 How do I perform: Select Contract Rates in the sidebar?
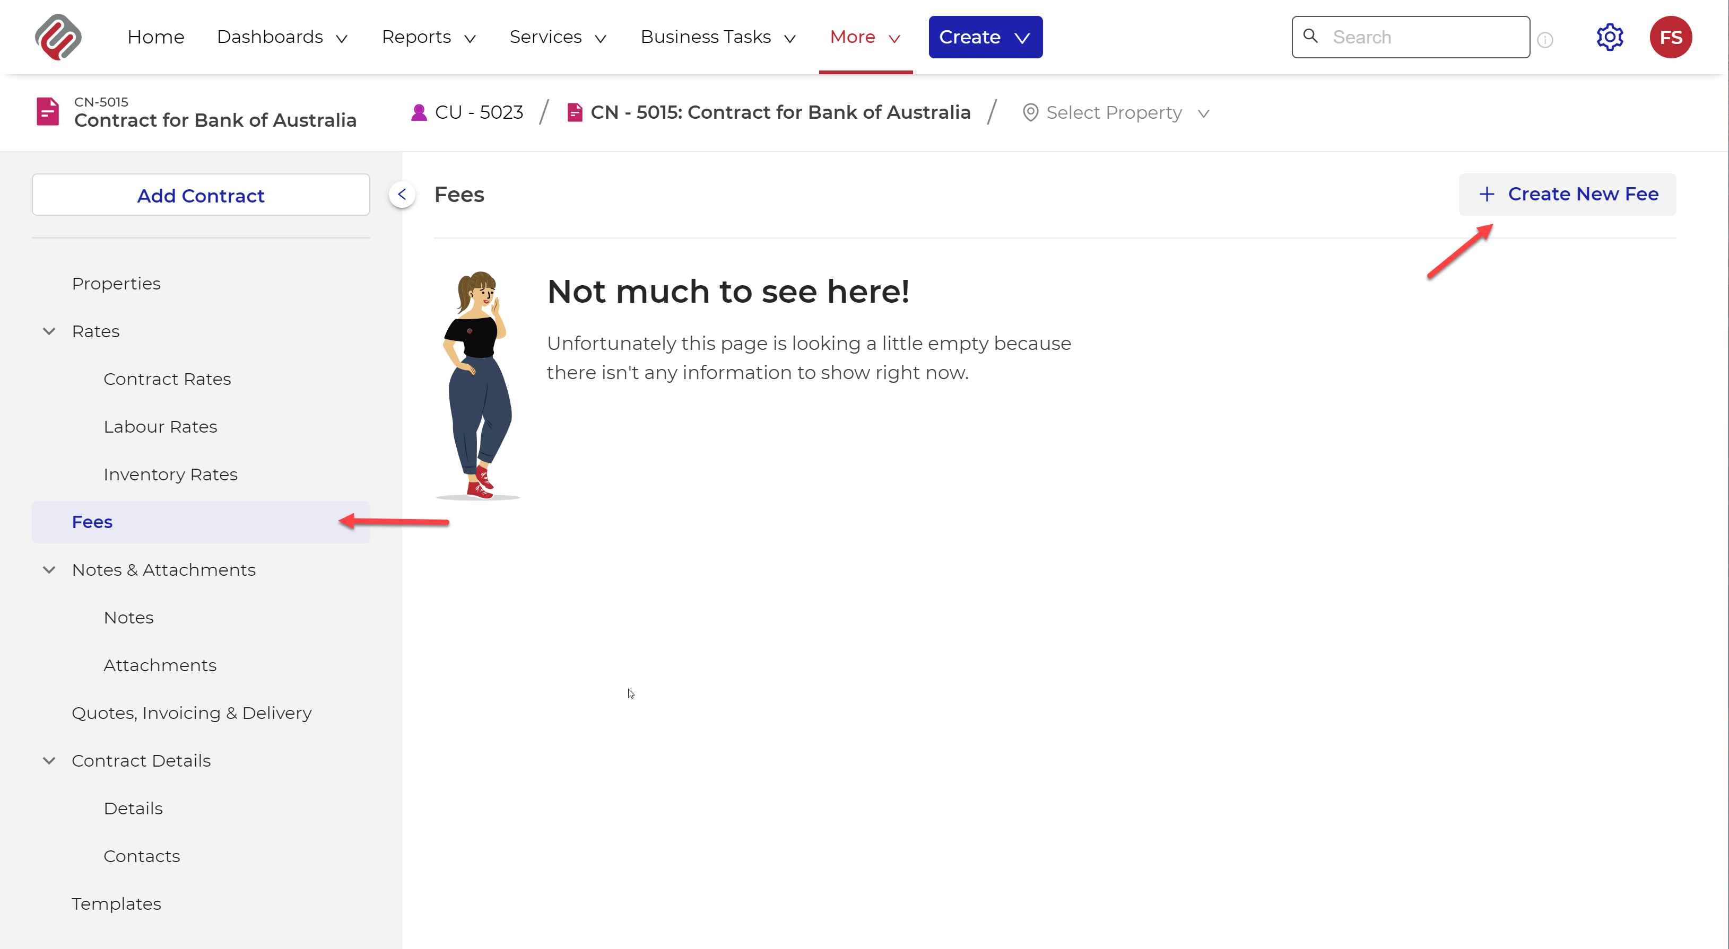pos(167,379)
